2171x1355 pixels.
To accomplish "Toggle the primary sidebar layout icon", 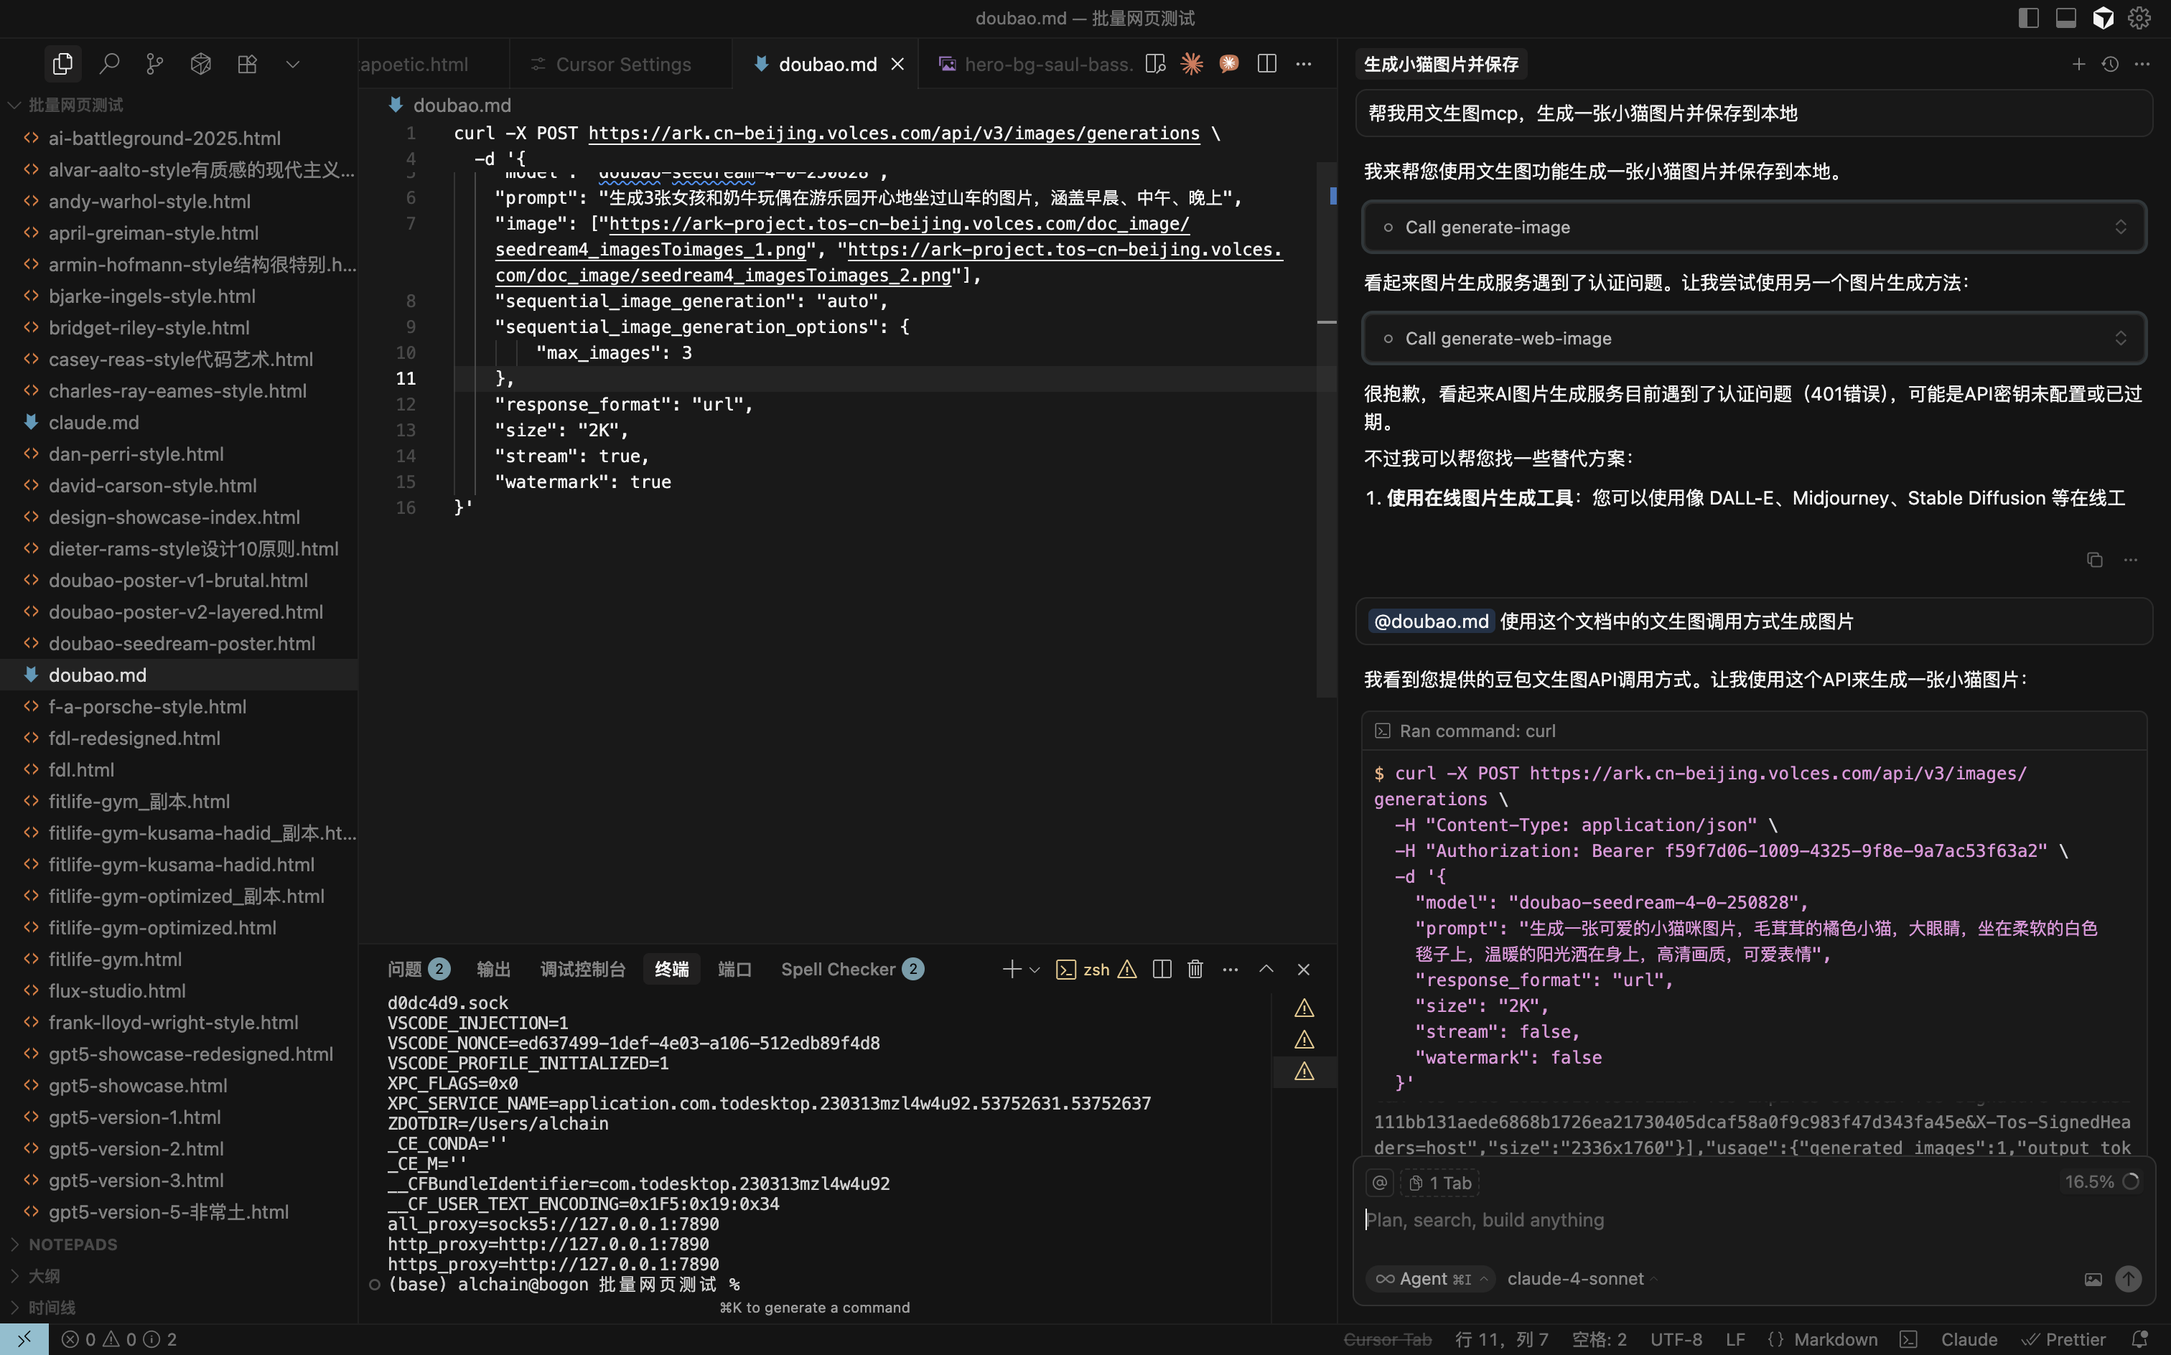I will pyautogui.click(x=2028, y=18).
